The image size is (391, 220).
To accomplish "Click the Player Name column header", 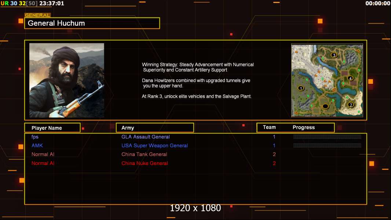I will pyautogui.click(x=52, y=128).
